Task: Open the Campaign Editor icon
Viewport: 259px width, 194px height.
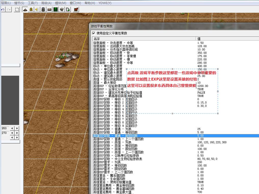Action: [49, 9]
